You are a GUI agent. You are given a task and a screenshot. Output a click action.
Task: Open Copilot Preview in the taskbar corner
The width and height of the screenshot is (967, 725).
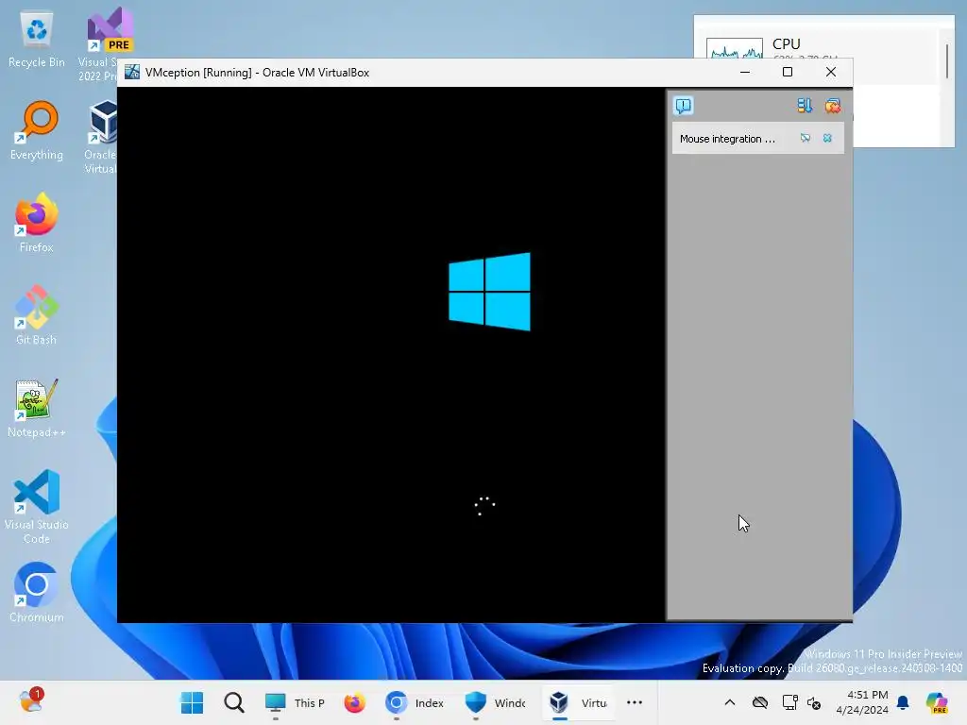937,702
